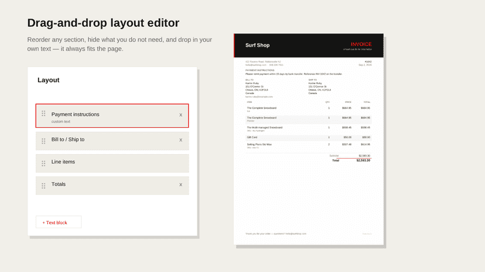Grab the Totals drag handle
Screen dimensions: 485x272
click(43, 186)
